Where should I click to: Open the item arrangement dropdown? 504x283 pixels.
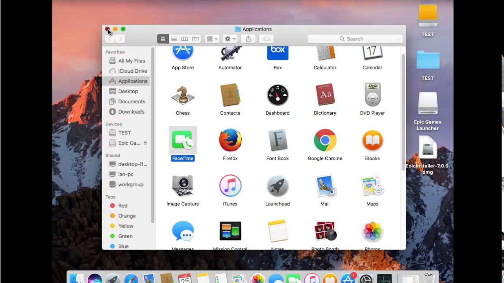[211, 39]
